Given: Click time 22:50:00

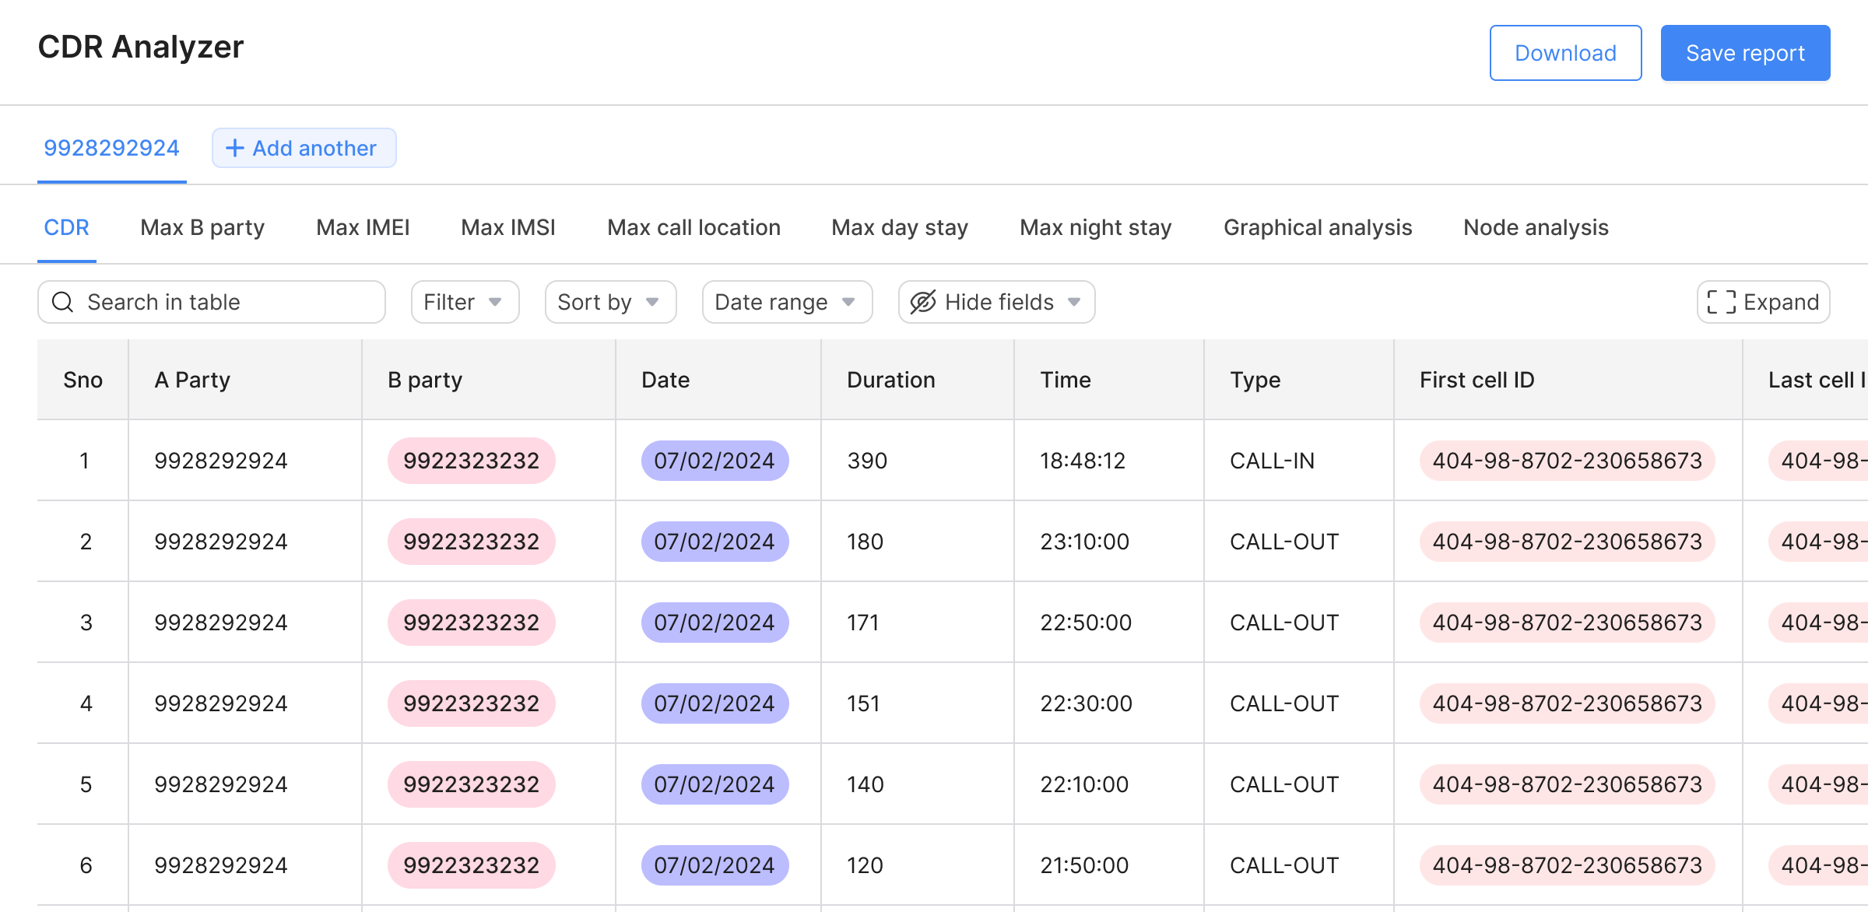Looking at the screenshot, I should click(1086, 623).
